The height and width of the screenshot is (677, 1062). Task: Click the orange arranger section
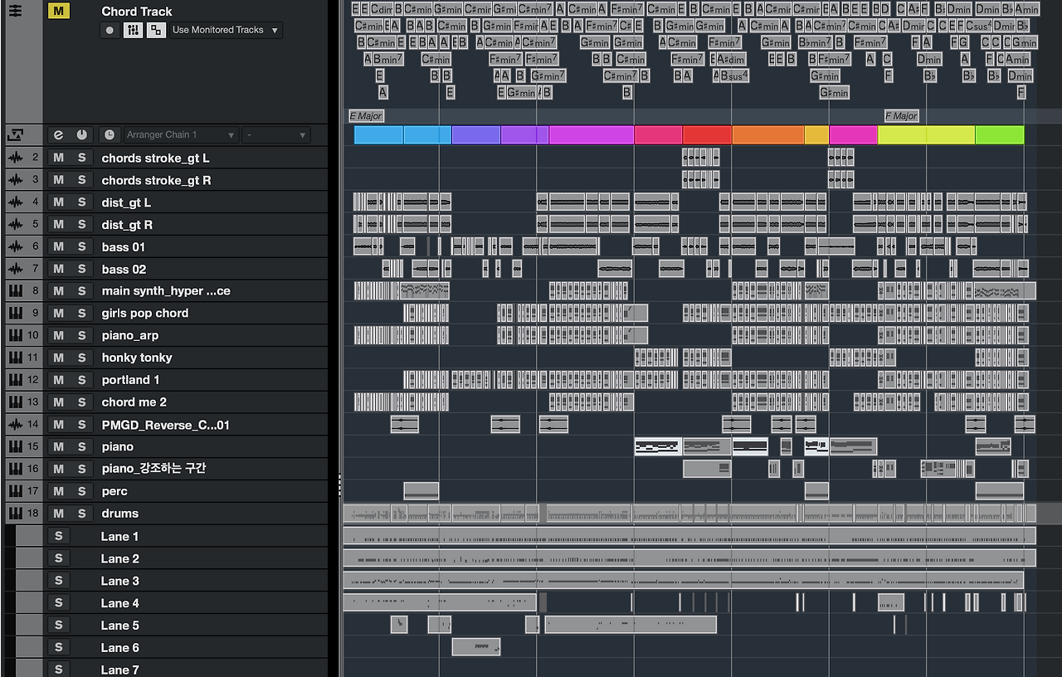pyautogui.click(x=768, y=134)
